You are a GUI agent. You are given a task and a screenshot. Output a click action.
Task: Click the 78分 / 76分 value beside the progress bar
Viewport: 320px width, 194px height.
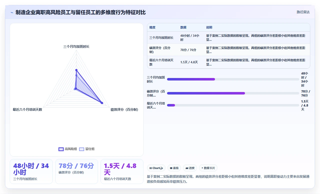tap(305, 93)
